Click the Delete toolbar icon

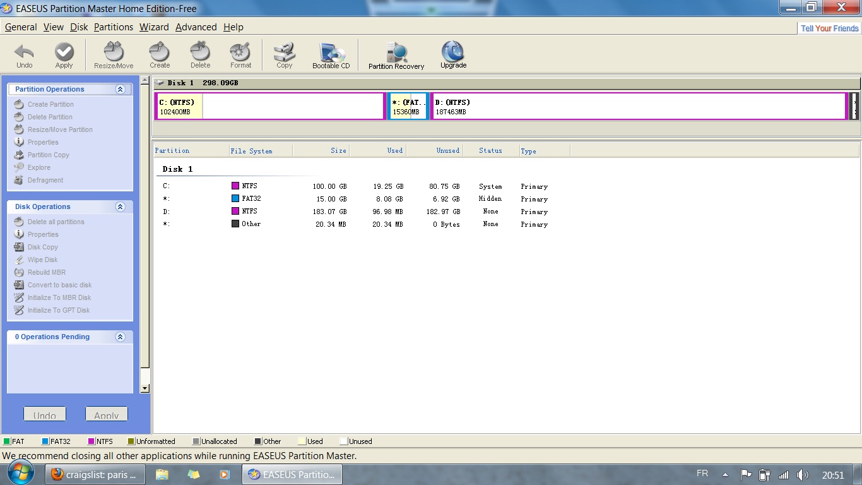pos(200,55)
